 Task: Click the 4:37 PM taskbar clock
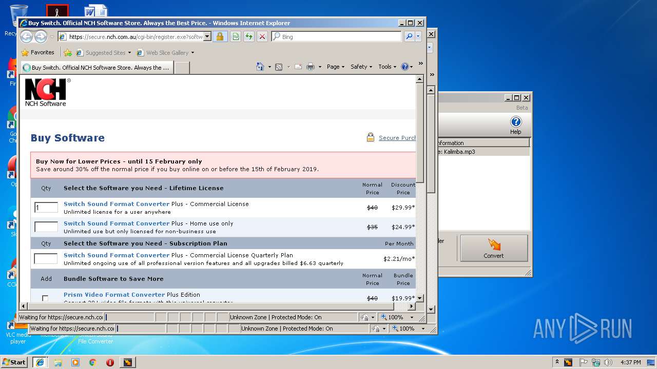tap(631, 362)
